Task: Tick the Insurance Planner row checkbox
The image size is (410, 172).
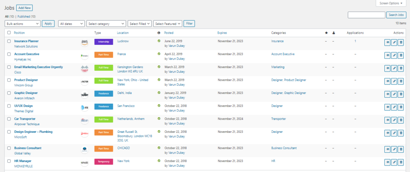Action: pos(9,41)
